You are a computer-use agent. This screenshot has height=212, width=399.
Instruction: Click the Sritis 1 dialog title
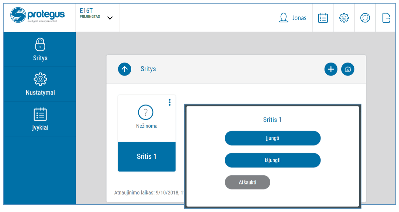click(x=272, y=120)
